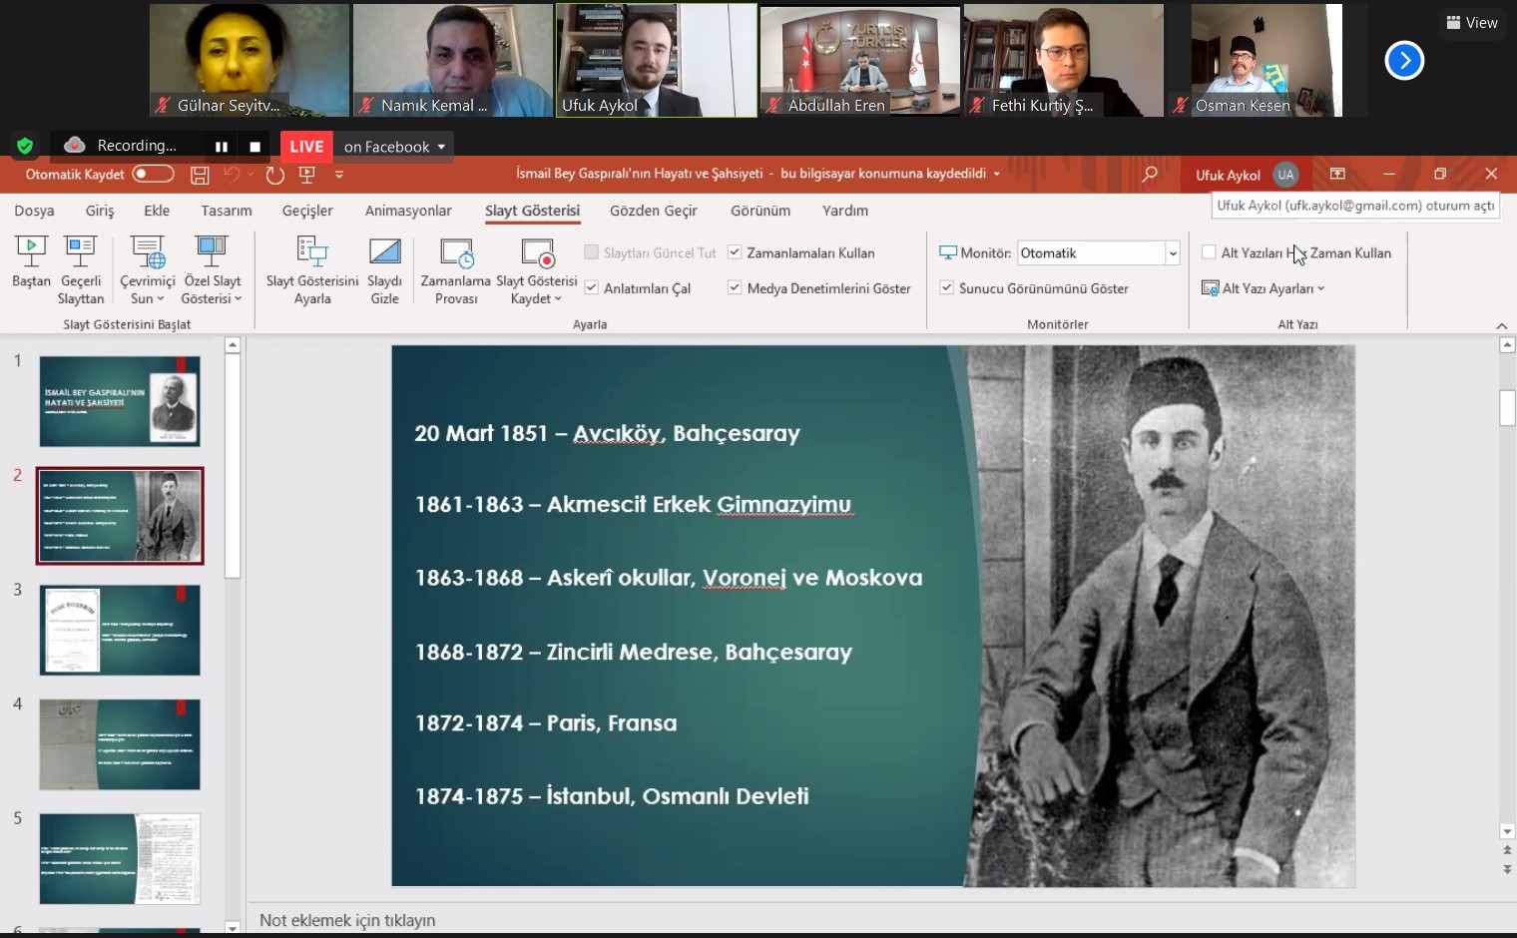Viewport: 1517px width, 938px height.
Task: Go to next slide with double-arrow button
Action: pos(1507,869)
